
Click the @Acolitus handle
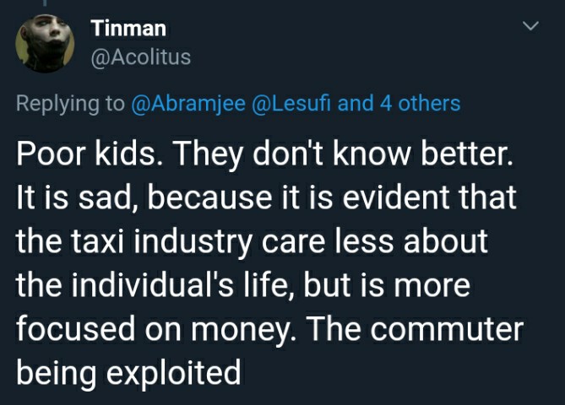[141, 57]
